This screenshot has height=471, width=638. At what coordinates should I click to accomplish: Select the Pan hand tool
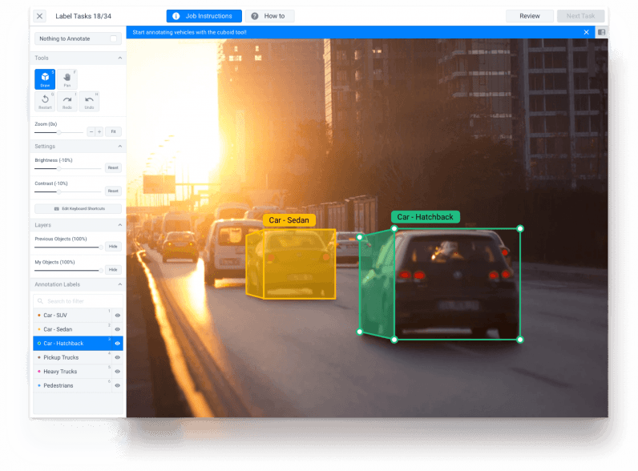click(x=67, y=78)
